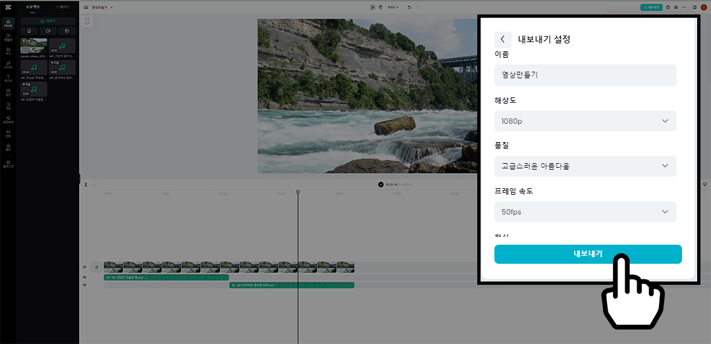The image size is (711, 344).
Task: Mute the video track speaker icon
Action: point(84,268)
